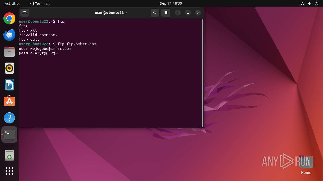Click the 'ftp> xit' line
323x181 pixels.
pos(28,30)
